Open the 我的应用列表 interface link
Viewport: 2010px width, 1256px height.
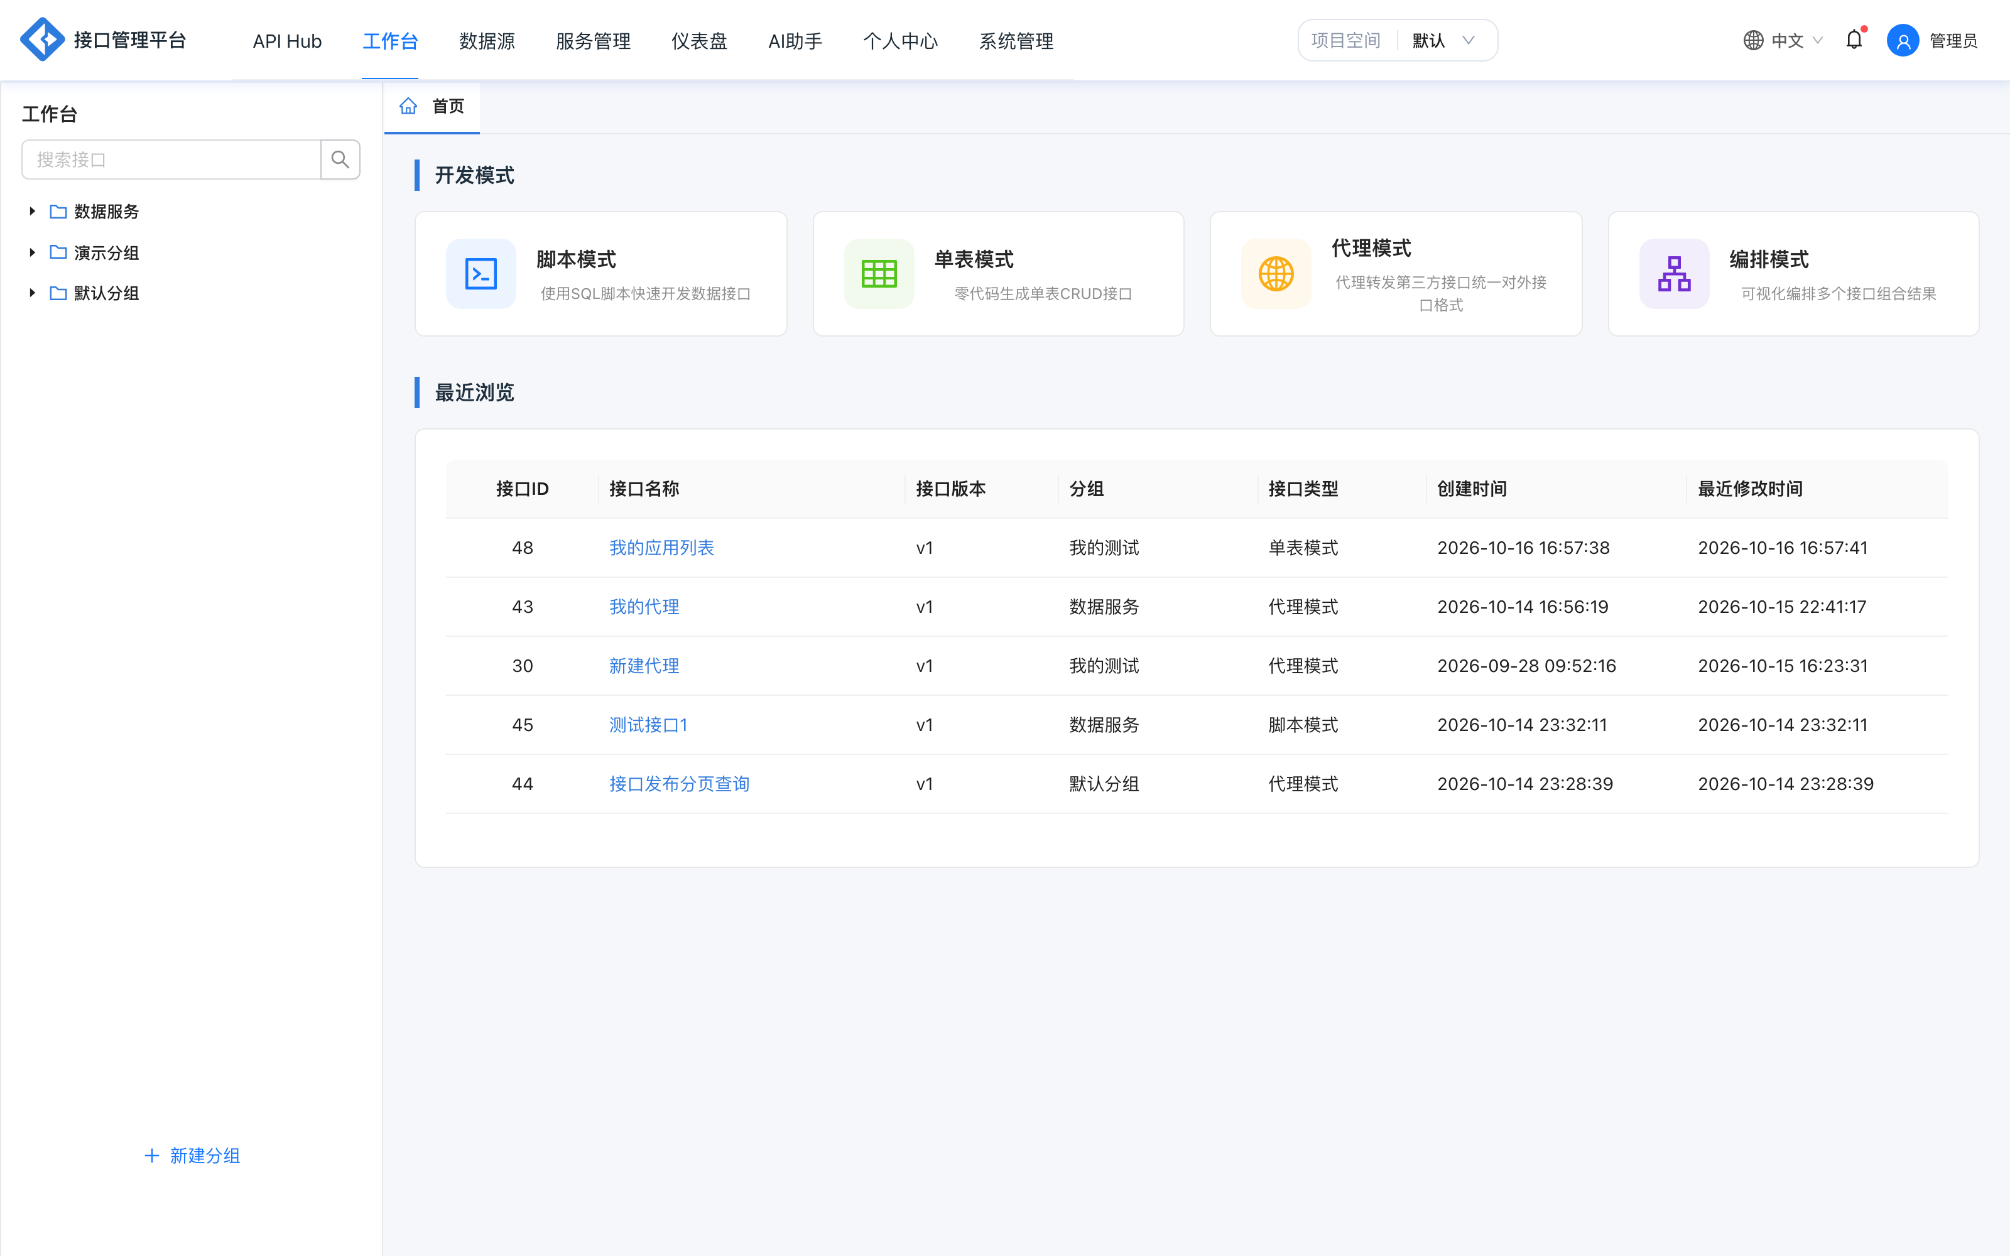[x=662, y=548]
